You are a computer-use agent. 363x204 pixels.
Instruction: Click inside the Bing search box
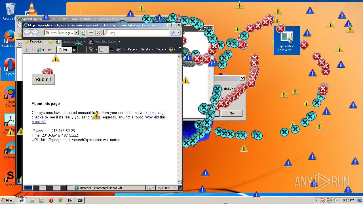pyautogui.click(x=136, y=33)
